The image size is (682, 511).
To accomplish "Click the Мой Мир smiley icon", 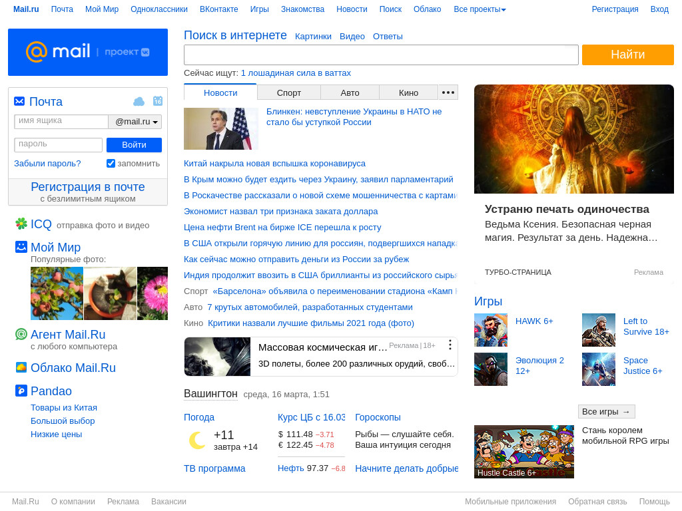I will [21, 247].
